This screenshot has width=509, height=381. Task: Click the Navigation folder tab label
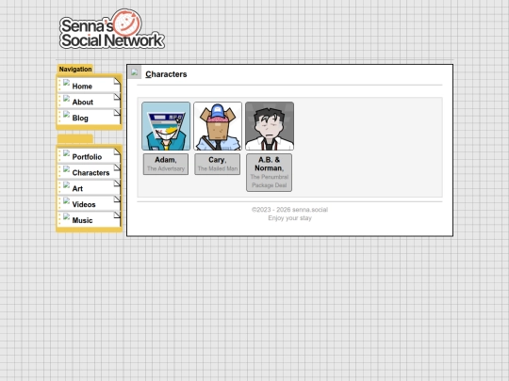point(75,69)
